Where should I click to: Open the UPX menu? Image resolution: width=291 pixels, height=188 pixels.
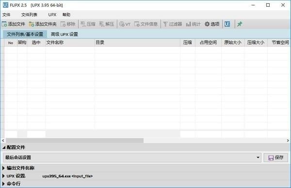tap(52, 15)
